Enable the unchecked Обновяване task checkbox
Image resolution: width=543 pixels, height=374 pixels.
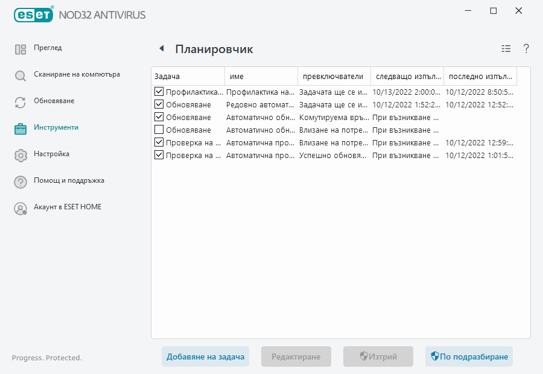point(159,130)
